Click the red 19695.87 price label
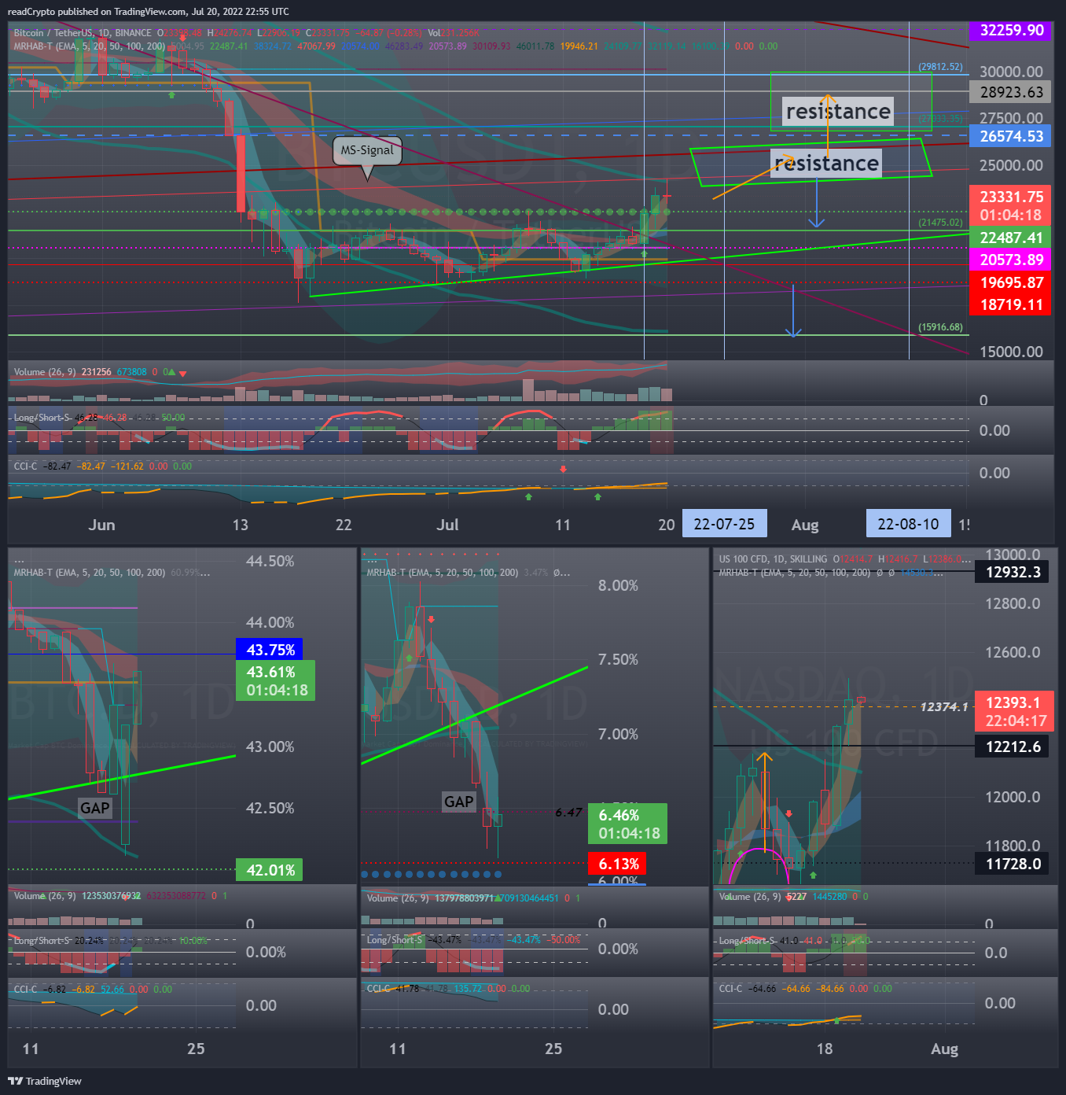Viewport: 1066px width, 1095px height. coord(1011,282)
